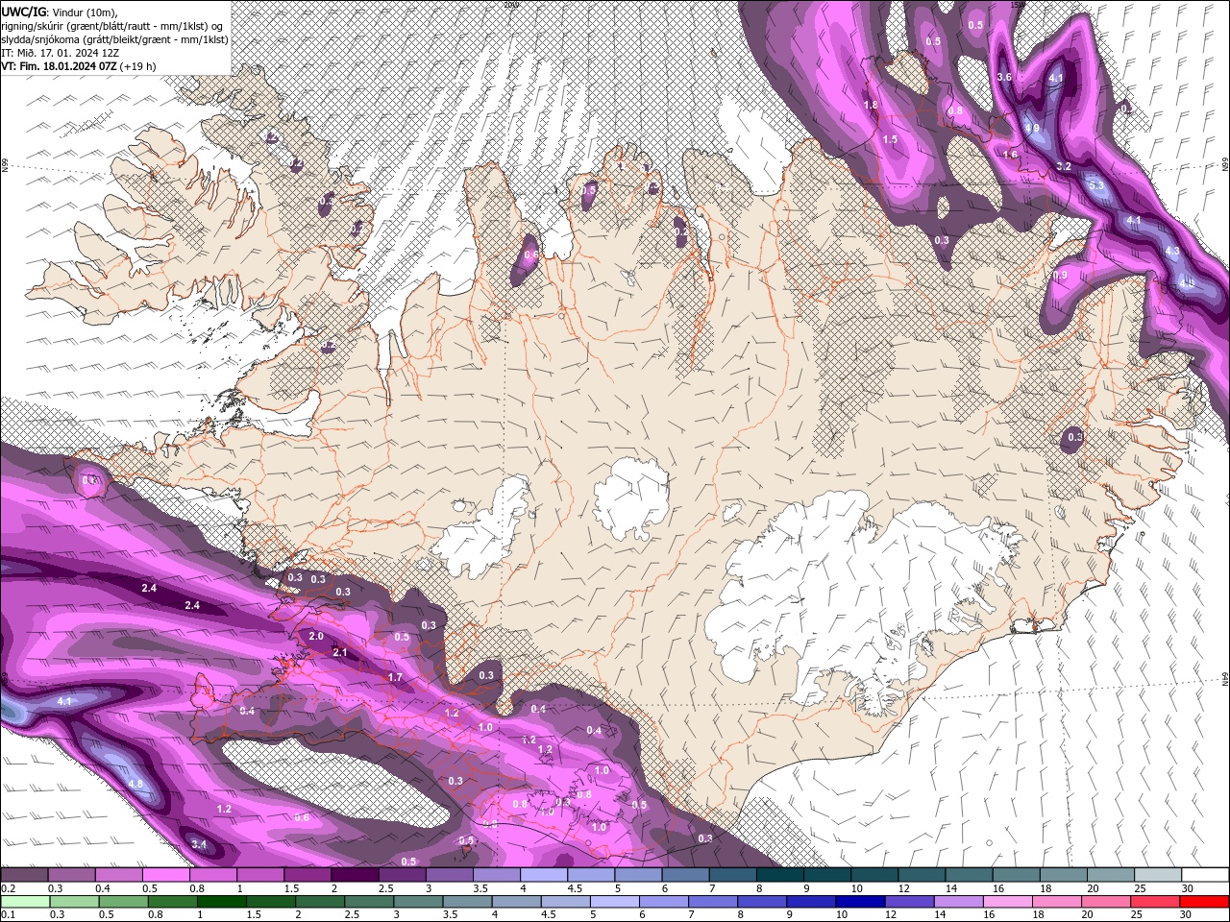
Task: Click the 3.6 precipitation value on the map
Action: (1004, 77)
